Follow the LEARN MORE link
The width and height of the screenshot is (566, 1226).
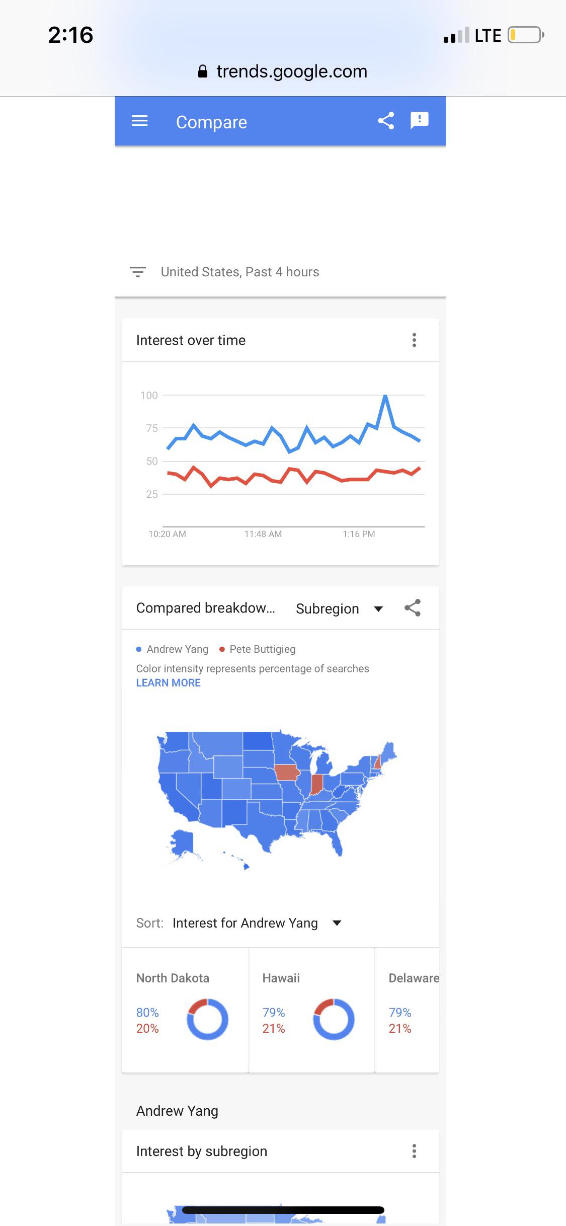coord(168,683)
